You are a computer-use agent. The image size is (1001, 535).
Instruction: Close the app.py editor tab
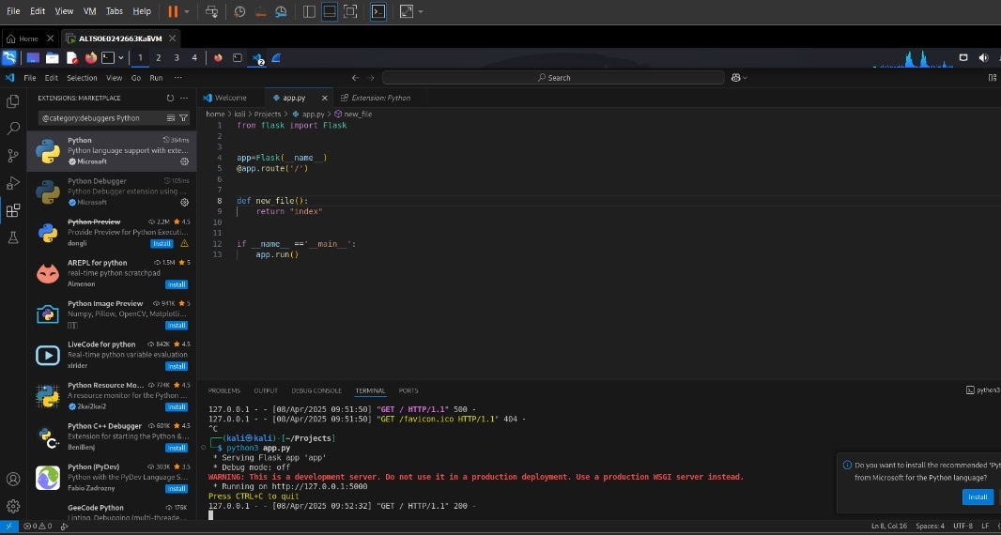pyautogui.click(x=324, y=98)
